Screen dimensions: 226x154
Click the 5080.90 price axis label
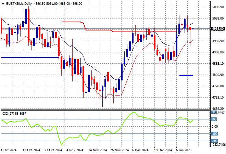pos(218,7)
